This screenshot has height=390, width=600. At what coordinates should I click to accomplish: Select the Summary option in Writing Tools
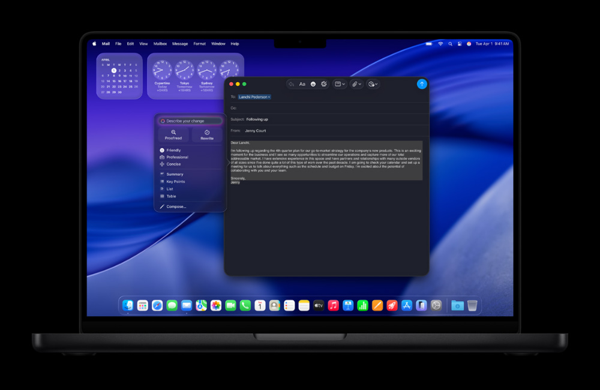coord(174,174)
